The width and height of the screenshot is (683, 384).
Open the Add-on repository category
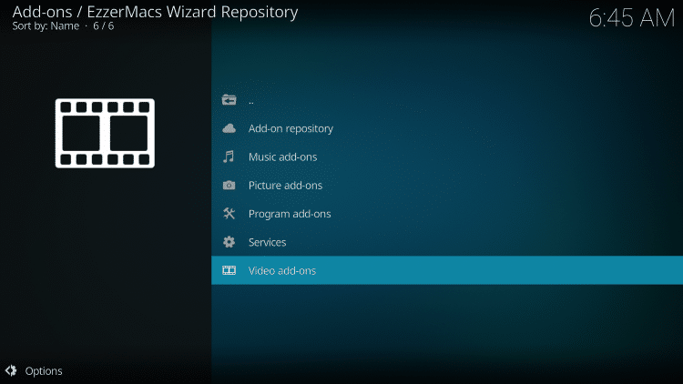click(x=291, y=128)
